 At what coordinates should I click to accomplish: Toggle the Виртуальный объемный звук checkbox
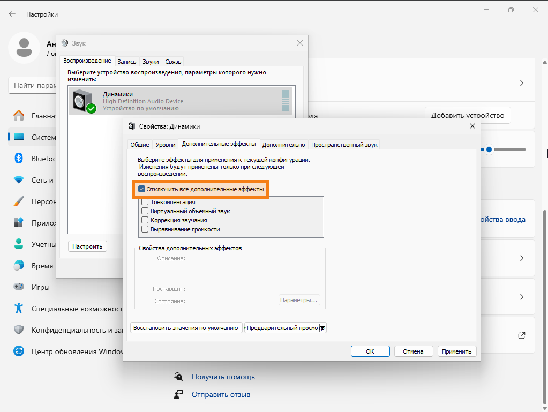click(x=145, y=211)
